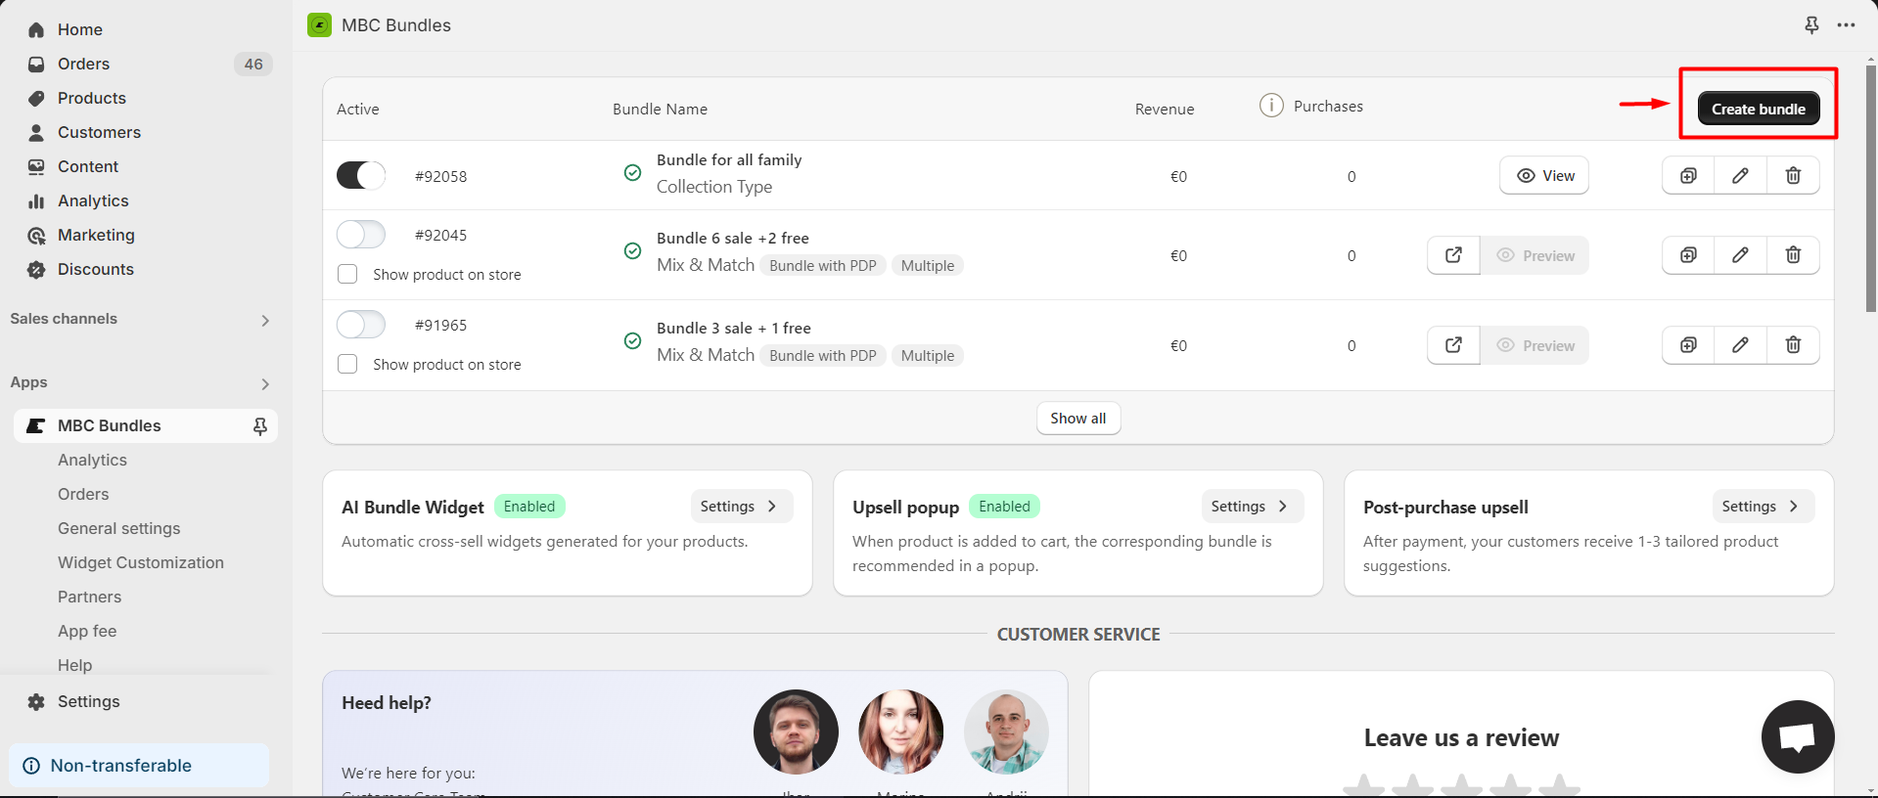Open Discounts in the sidebar
1878x798 pixels.
click(x=96, y=269)
